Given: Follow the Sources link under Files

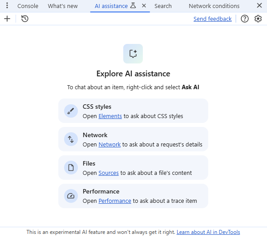Looking at the screenshot, I should [109, 173].
